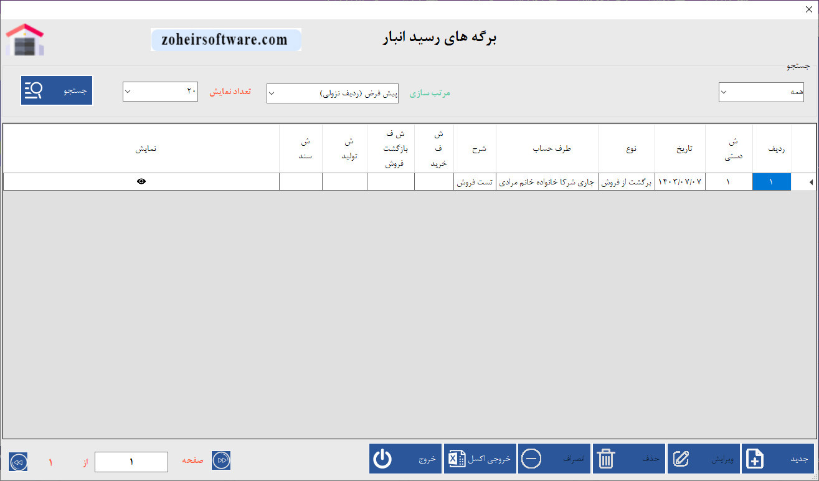The width and height of the screenshot is (819, 481).
Task: Go to next page arrow icon
Action: 221,460
